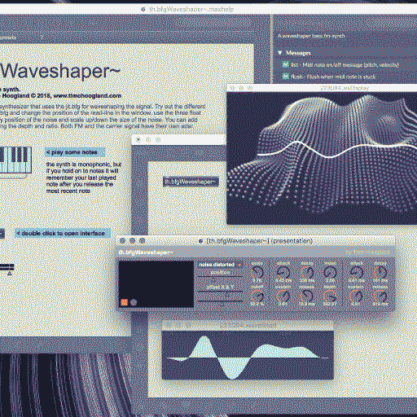This screenshot has height=417, width=417.
Task: Click the th.bfgWaveshaper~.maxhelp window title
Action: tap(191, 9)
